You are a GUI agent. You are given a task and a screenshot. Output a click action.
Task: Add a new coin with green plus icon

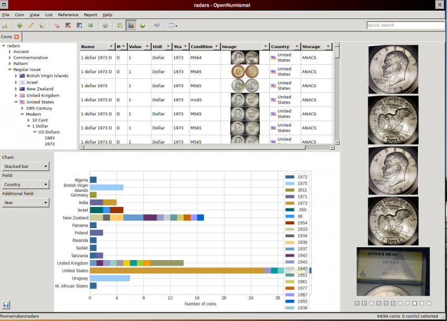pyautogui.click(x=20, y=25)
